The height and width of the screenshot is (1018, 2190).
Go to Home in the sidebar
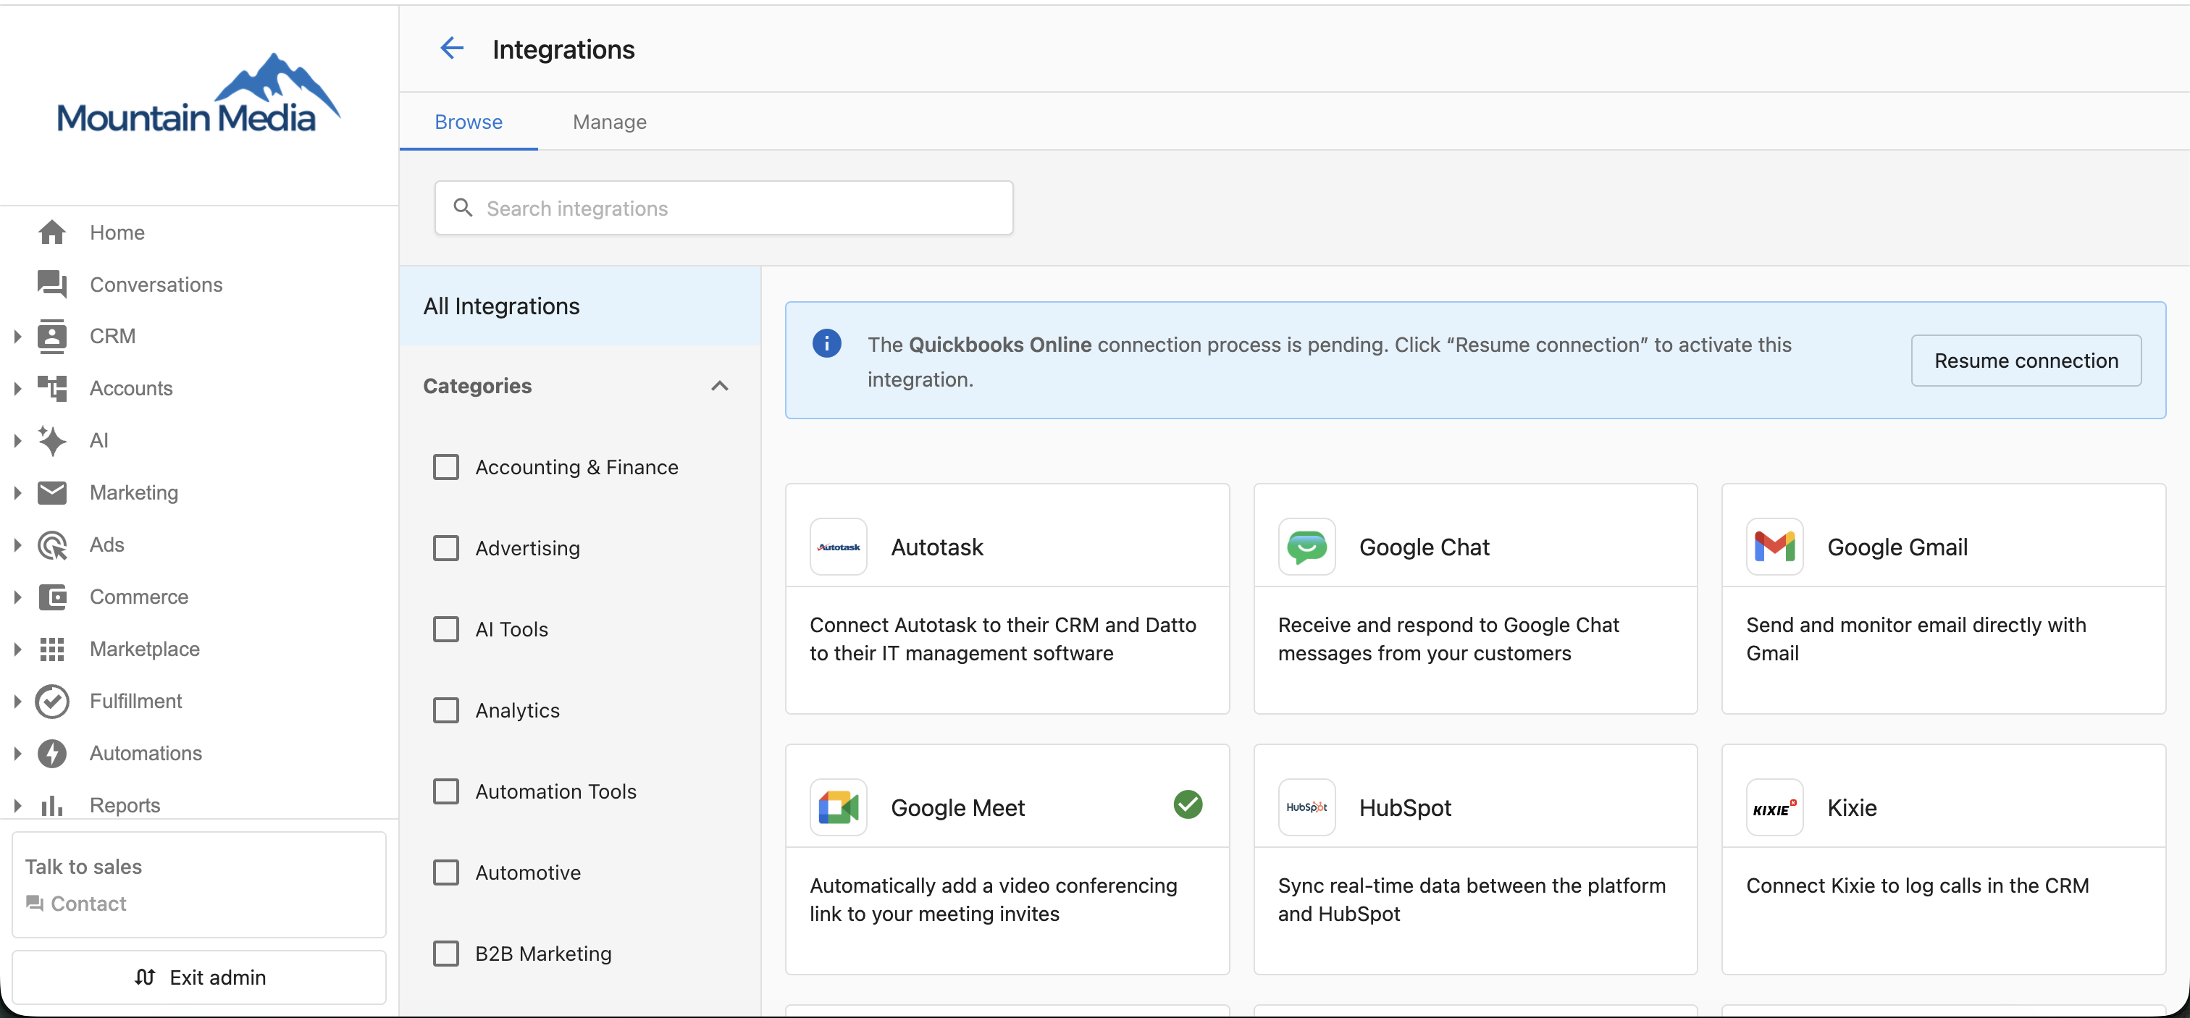[x=117, y=232]
